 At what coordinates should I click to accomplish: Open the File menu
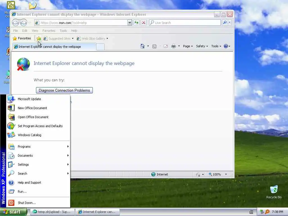click(15, 31)
